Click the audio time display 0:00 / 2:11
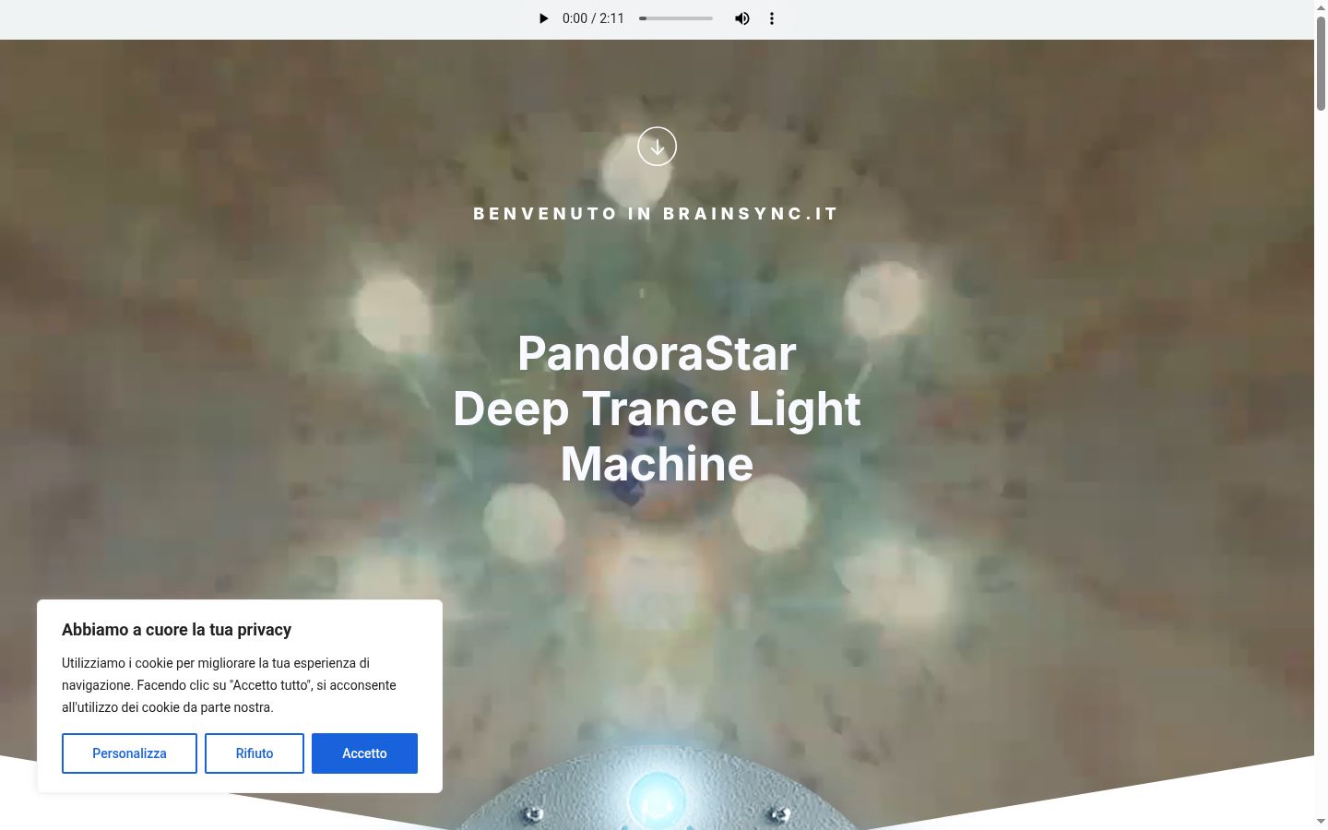 (x=593, y=18)
